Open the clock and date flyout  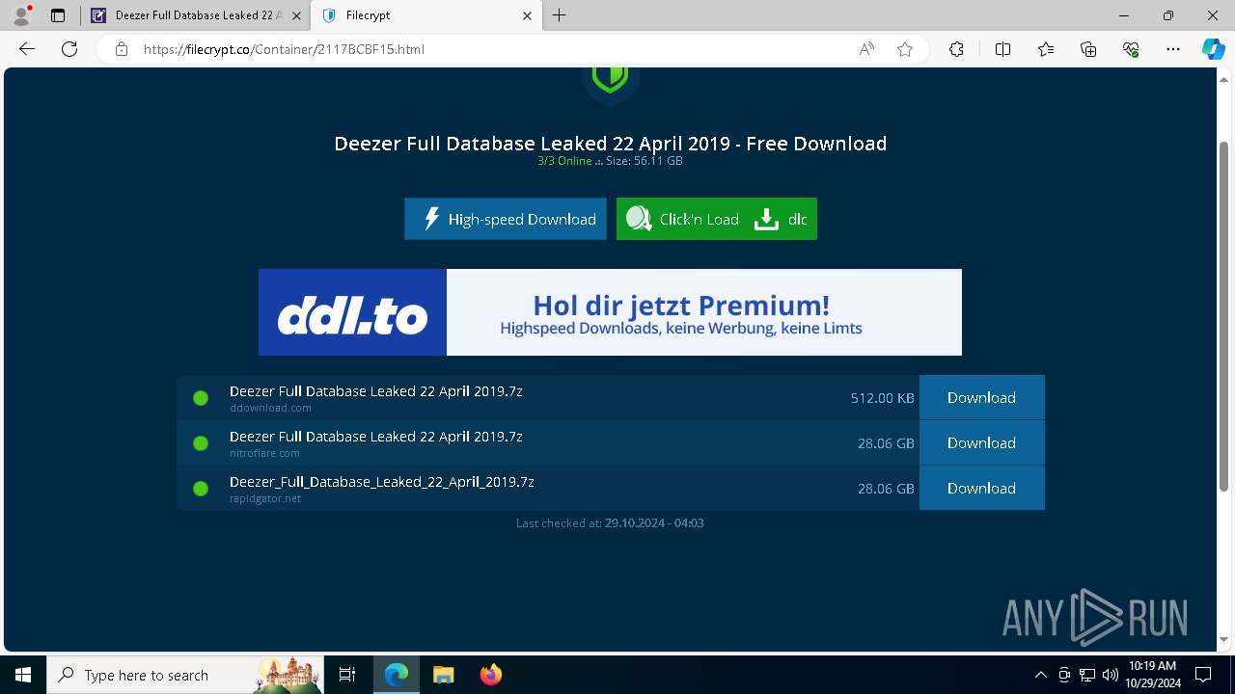(x=1153, y=675)
